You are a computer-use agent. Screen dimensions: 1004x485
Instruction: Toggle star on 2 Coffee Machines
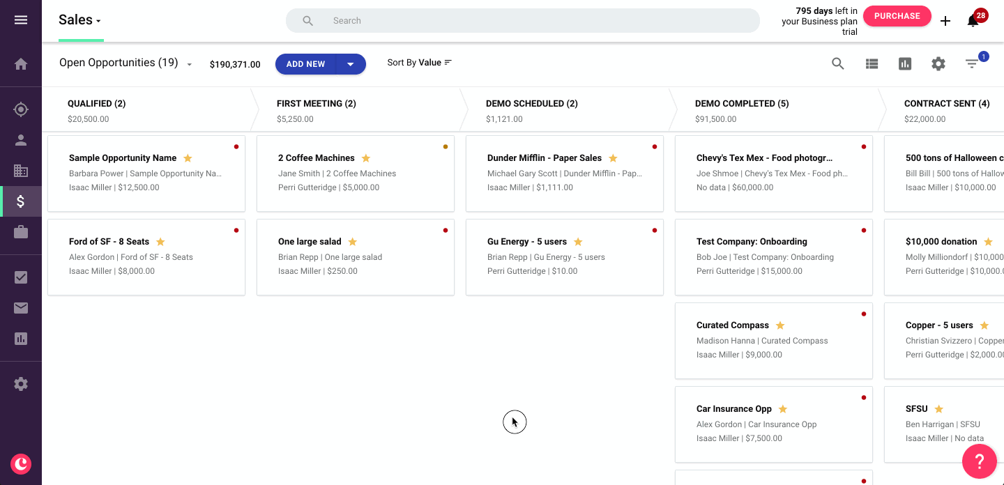[x=366, y=158]
